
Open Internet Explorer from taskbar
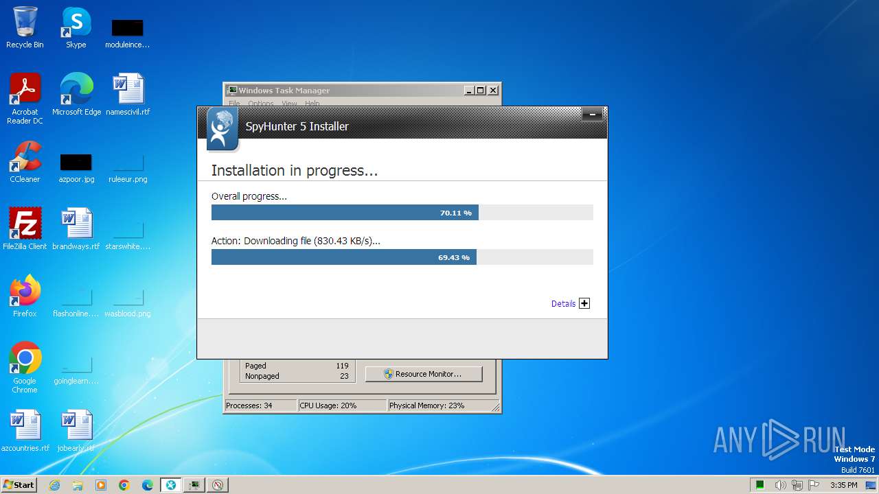point(55,485)
